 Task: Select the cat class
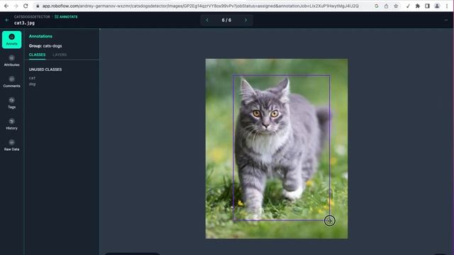click(32, 78)
